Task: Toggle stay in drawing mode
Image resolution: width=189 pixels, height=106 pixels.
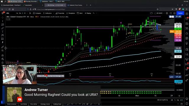Action: click(3, 59)
